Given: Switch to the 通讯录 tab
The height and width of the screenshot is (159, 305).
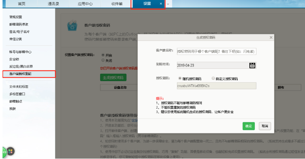Looking at the screenshot, I should pyautogui.click(x=53, y=4).
